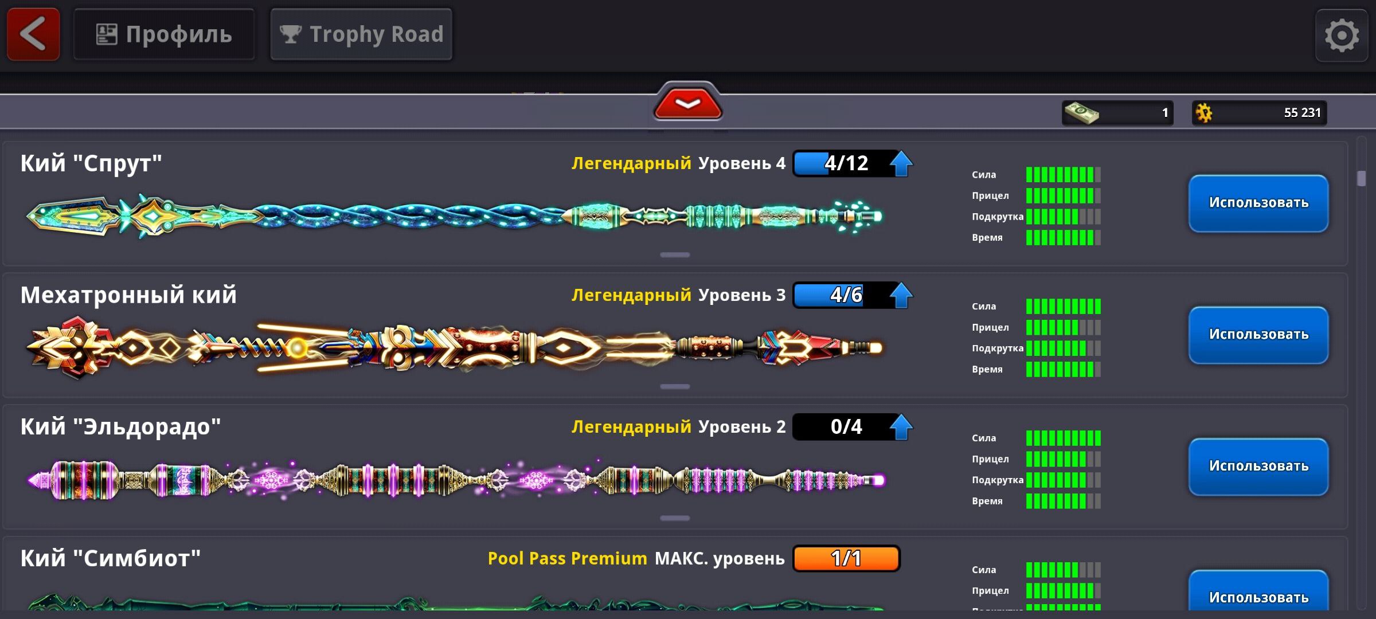Open the Trophy Road tab

click(x=361, y=34)
